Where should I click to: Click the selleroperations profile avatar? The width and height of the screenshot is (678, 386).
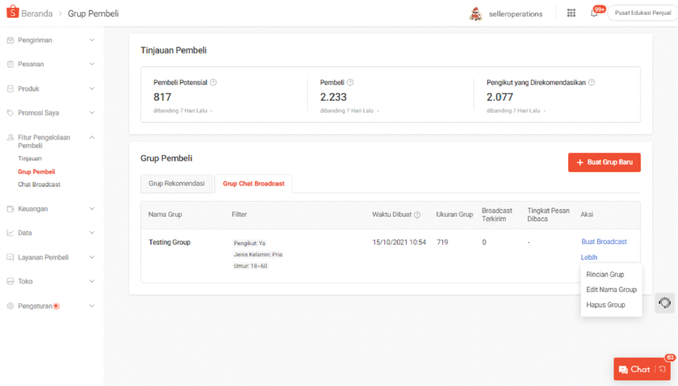click(476, 13)
